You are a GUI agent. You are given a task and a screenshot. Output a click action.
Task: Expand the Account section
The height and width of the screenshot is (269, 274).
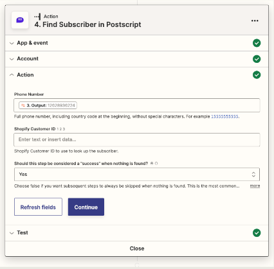(136, 59)
